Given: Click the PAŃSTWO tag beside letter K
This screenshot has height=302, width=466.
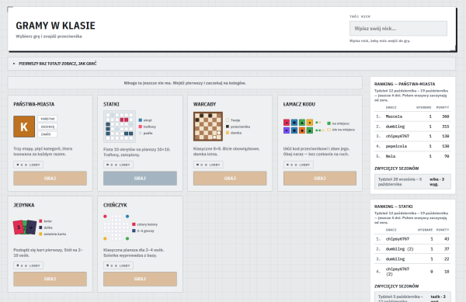Looking at the screenshot, I should pos(47,119).
